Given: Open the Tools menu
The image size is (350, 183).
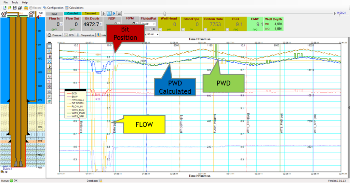Looking at the screenshot, I should coord(15,2).
